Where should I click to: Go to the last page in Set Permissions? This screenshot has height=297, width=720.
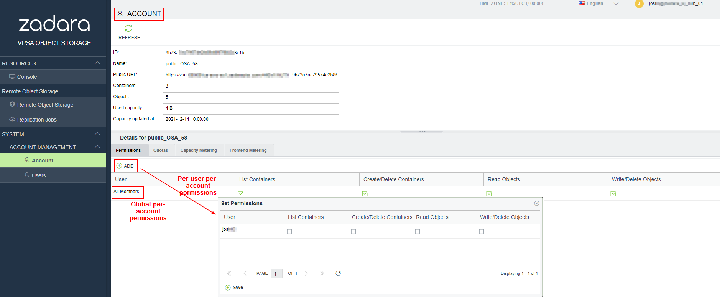point(322,273)
